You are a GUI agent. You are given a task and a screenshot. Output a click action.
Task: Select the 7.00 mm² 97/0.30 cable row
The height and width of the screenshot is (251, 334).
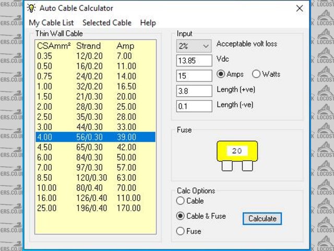96,167
